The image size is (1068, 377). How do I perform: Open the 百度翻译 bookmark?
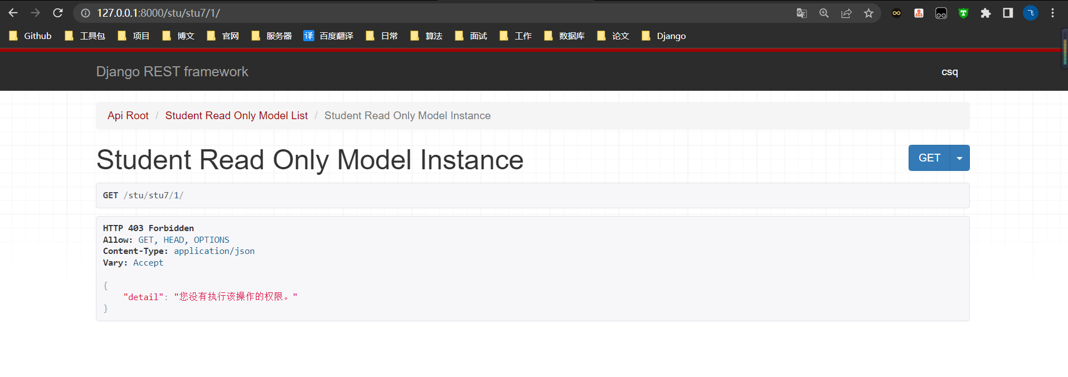click(x=329, y=36)
